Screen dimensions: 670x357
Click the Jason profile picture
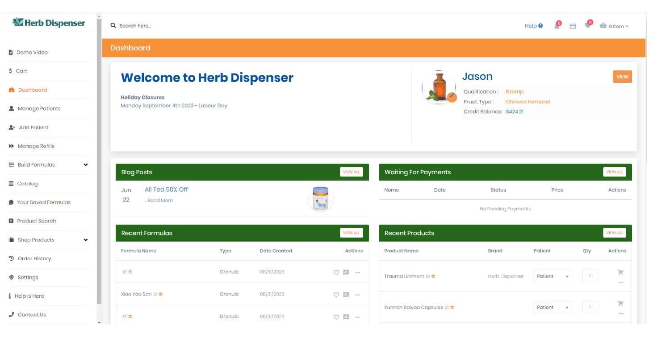tap(439, 87)
